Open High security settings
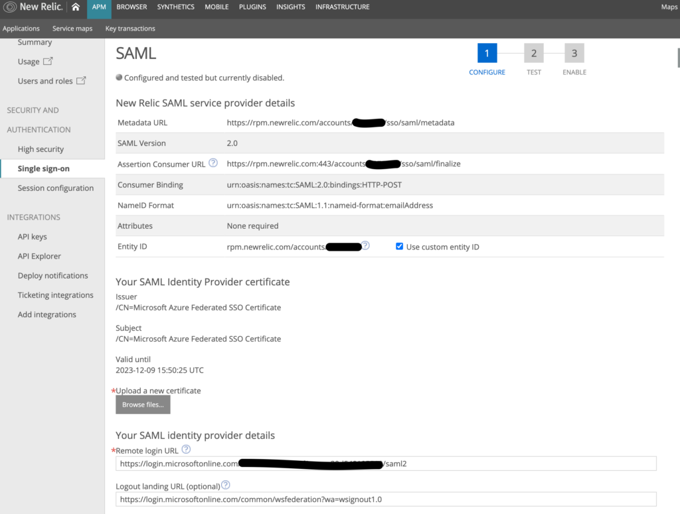Viewport: 680px width, 514px height. coord(41,149)
